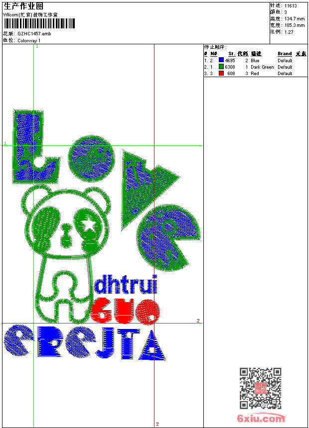Click the height value 134.7 mm
This screenshot has width=309, height=428.
pyautogui.click(x=295, y=19)
